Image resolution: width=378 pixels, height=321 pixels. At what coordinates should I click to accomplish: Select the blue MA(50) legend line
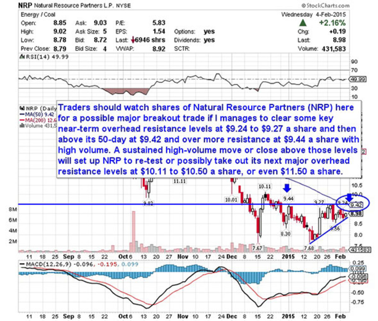22,114
